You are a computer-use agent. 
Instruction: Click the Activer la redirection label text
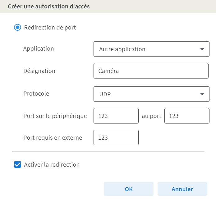click(52, 164)
